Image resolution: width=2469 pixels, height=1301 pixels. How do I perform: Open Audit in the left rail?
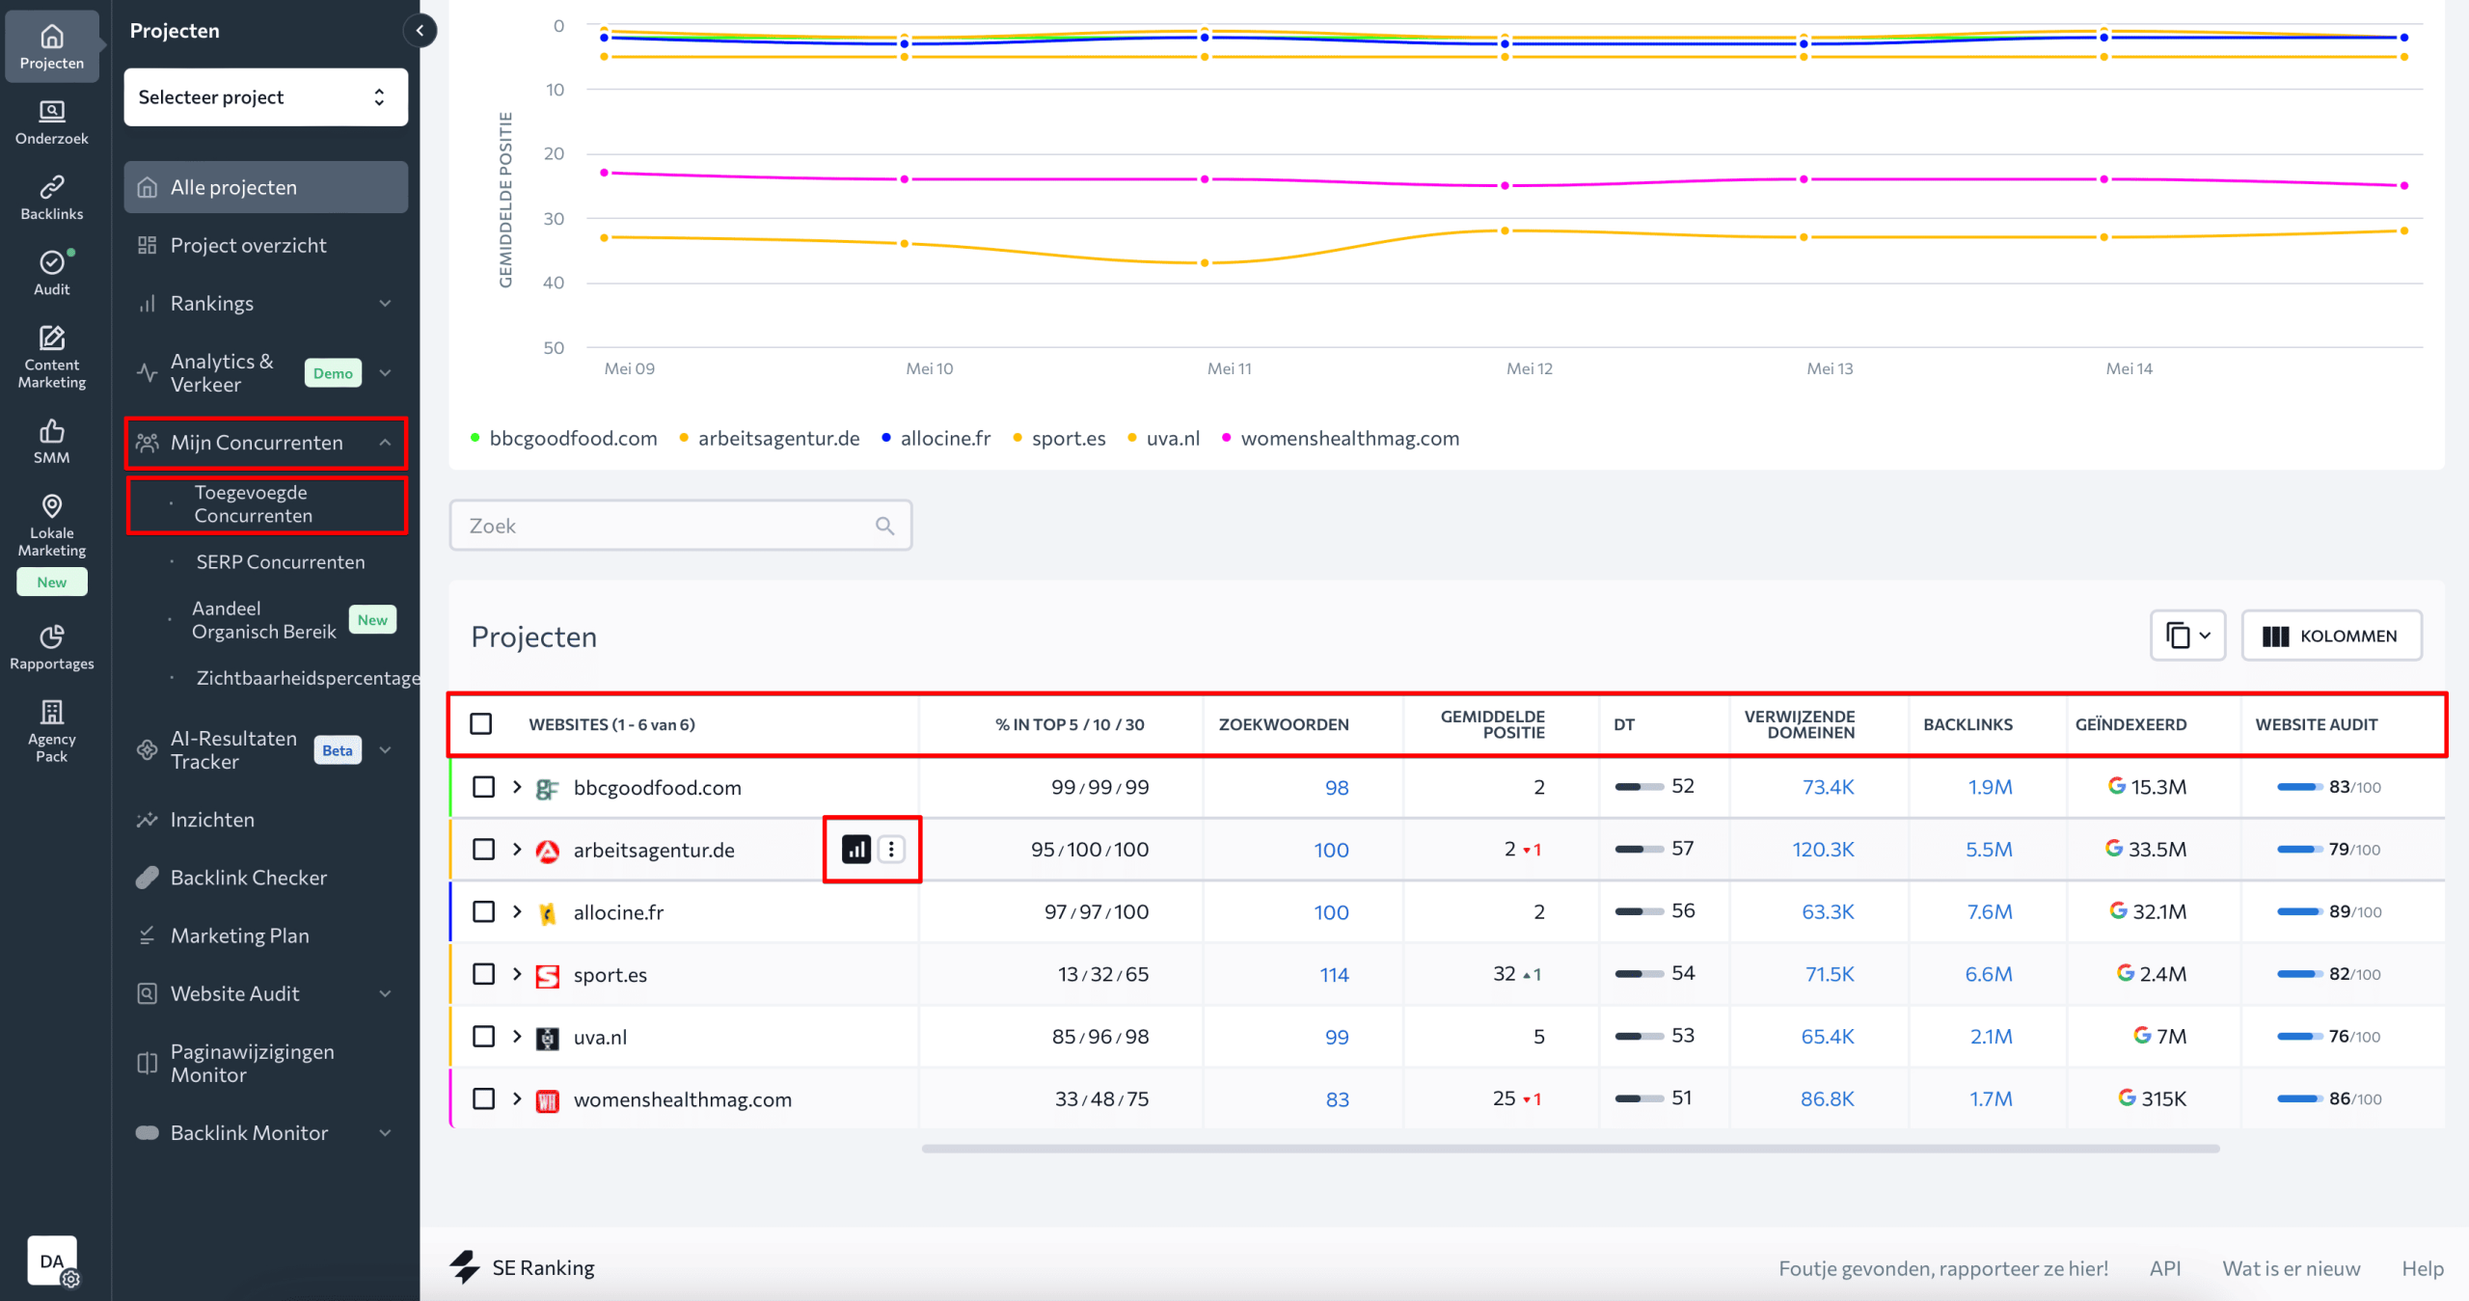(x=52, y=273)
